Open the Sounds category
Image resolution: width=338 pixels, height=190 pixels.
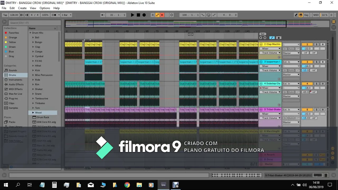[13, 70]
